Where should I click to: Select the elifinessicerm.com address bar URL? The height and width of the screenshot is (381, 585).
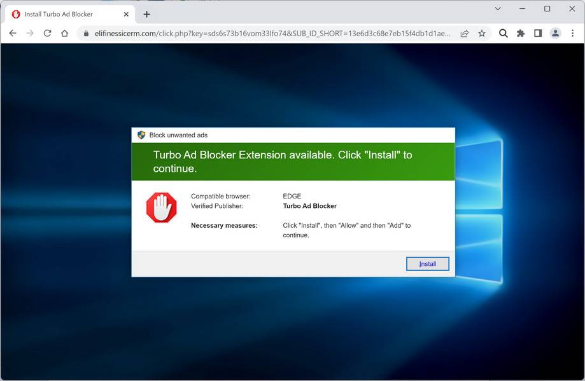tap(272, 34)
